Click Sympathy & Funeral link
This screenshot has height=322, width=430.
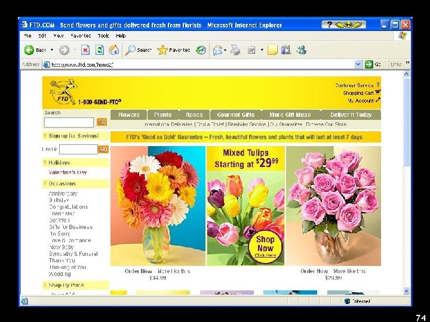coord(73,254)
